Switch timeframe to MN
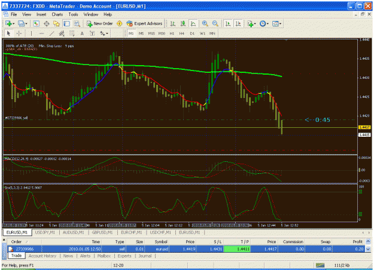This screenshot has height=270, width=374. pos(212,33)
